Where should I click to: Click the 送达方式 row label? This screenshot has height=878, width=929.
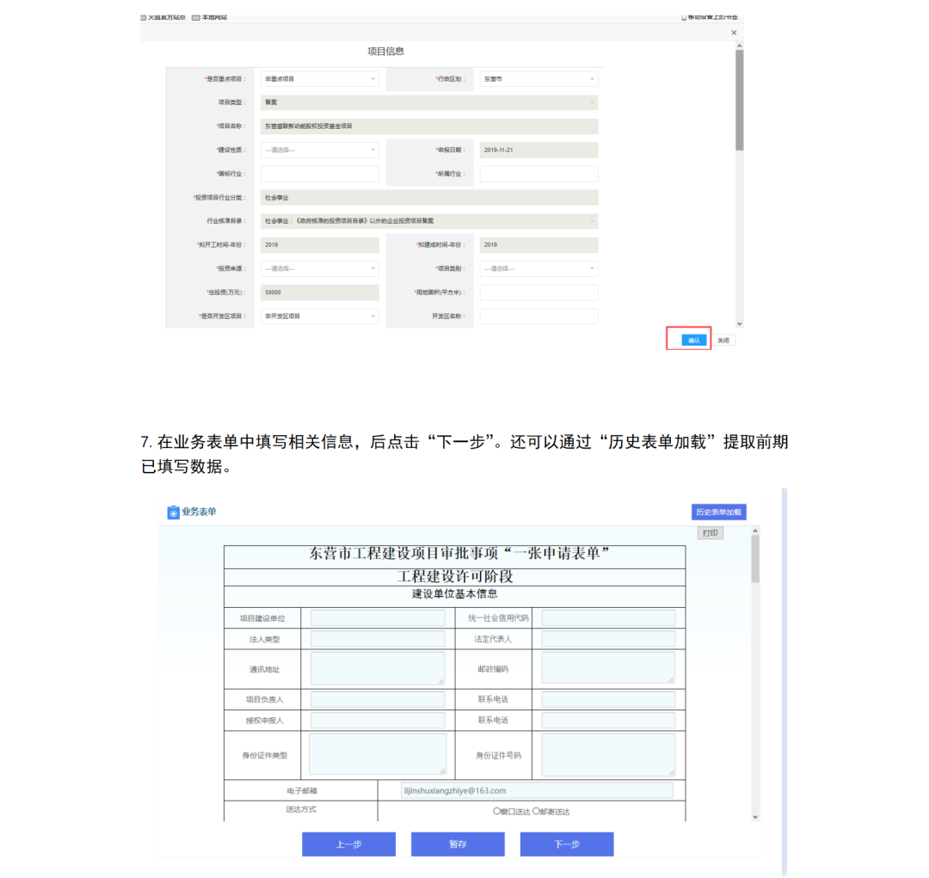pos(301,809)
